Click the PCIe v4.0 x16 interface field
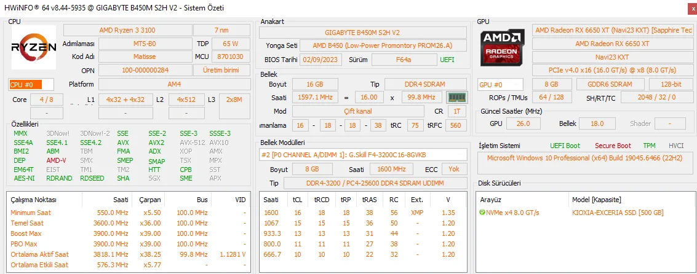This screenshot has height=274, width=697. [x=612, y=70]
